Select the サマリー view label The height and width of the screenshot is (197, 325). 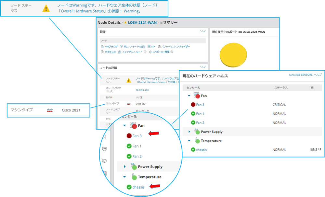[170, 23]
